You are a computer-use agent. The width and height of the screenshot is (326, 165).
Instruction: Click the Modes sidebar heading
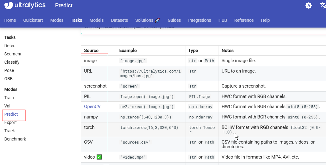click(11, 89)
